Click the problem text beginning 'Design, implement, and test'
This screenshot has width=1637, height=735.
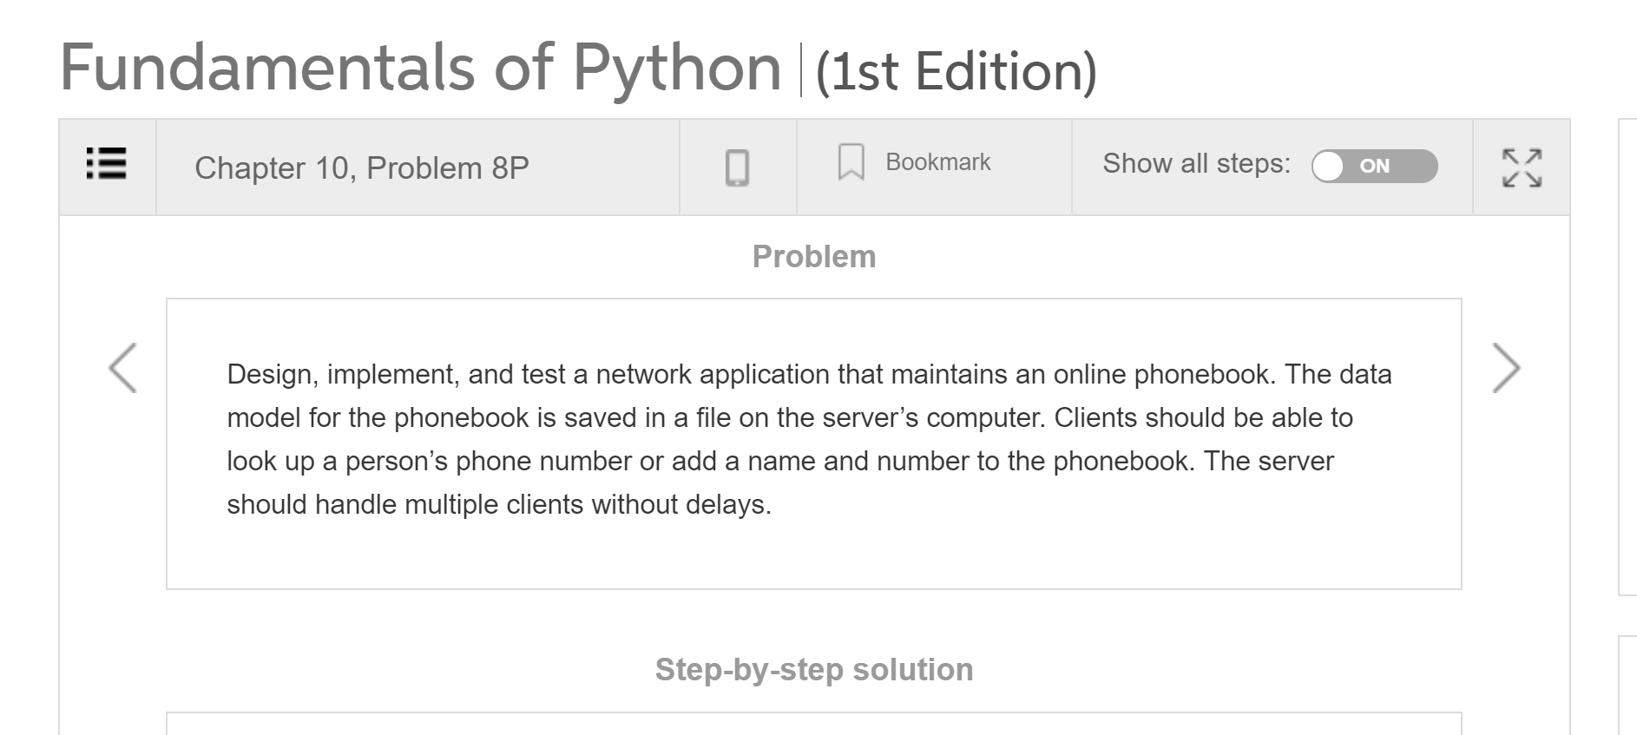[x=809, y=439]
